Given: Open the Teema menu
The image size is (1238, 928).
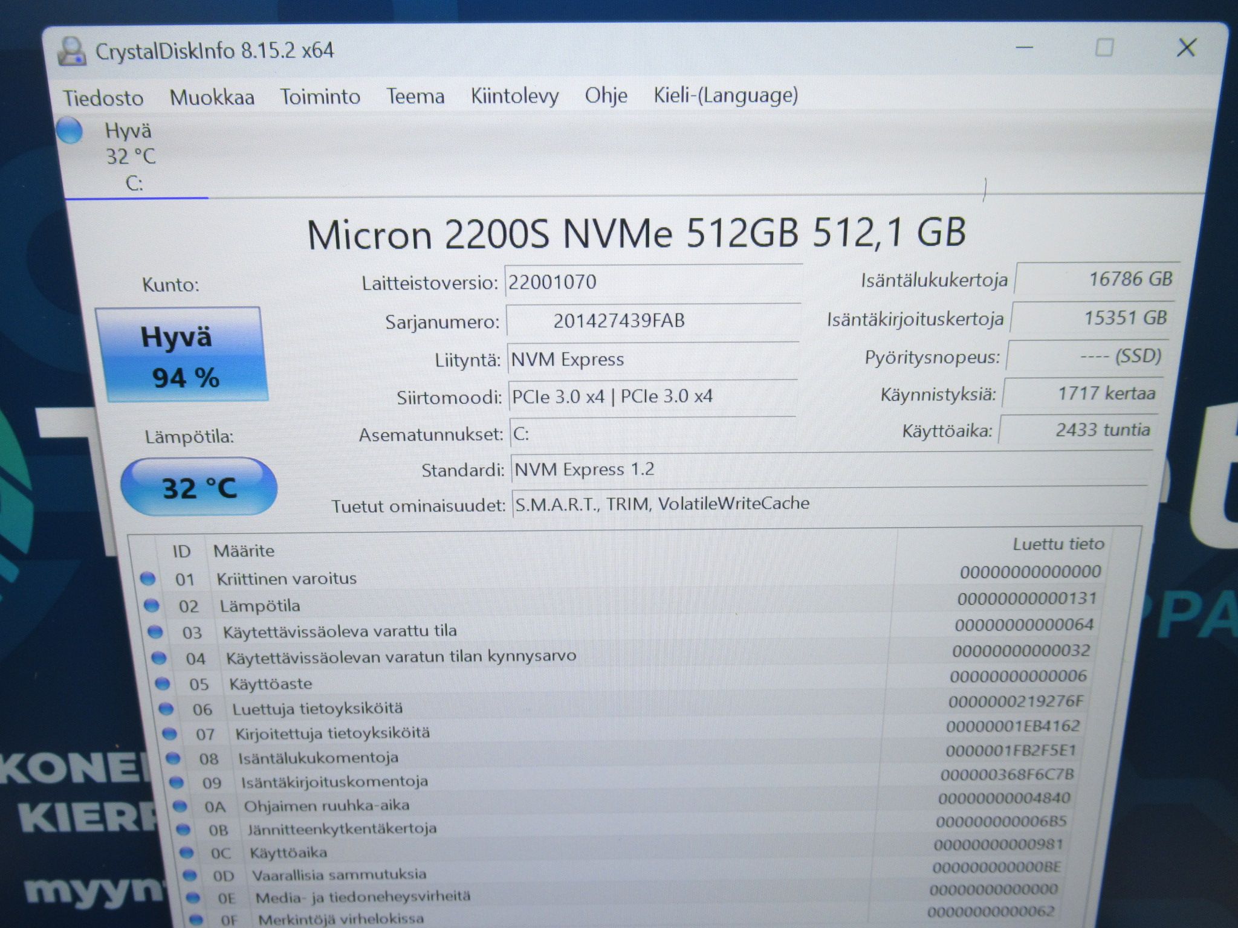Looking at the screenshot, I should [x=415, y=96].
